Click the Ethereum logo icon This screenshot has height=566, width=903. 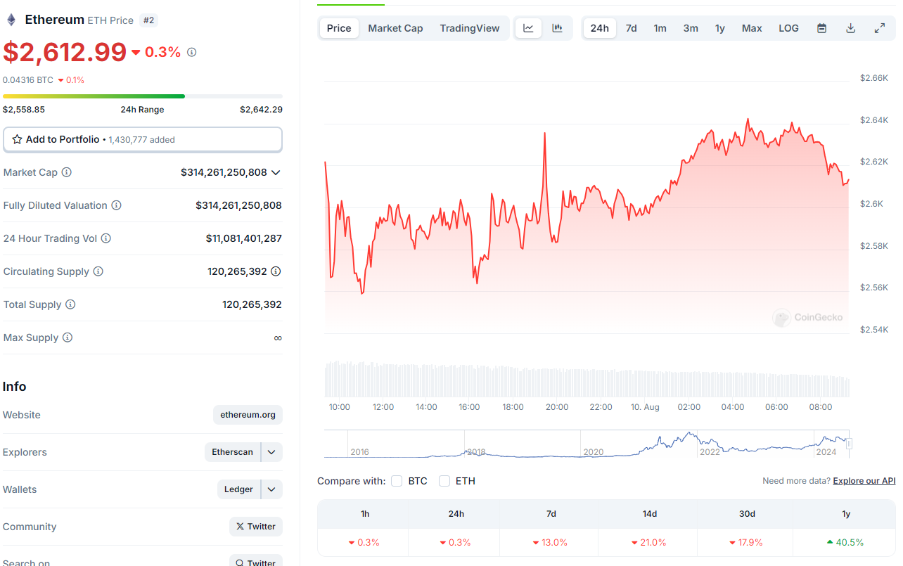click(x=11, y=20)
